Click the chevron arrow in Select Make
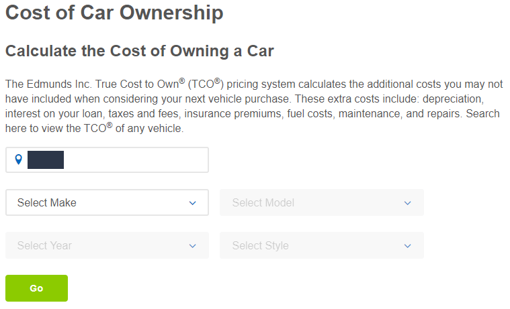 coord(193,203)
